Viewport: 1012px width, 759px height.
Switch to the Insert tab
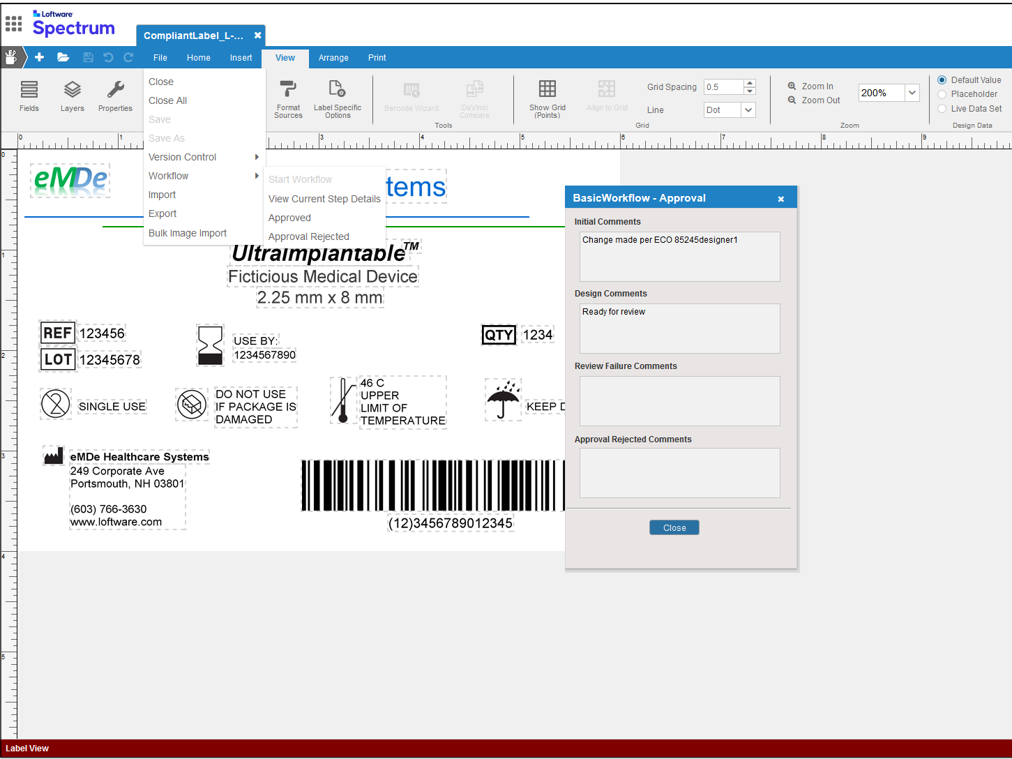(x=241, y=58)
